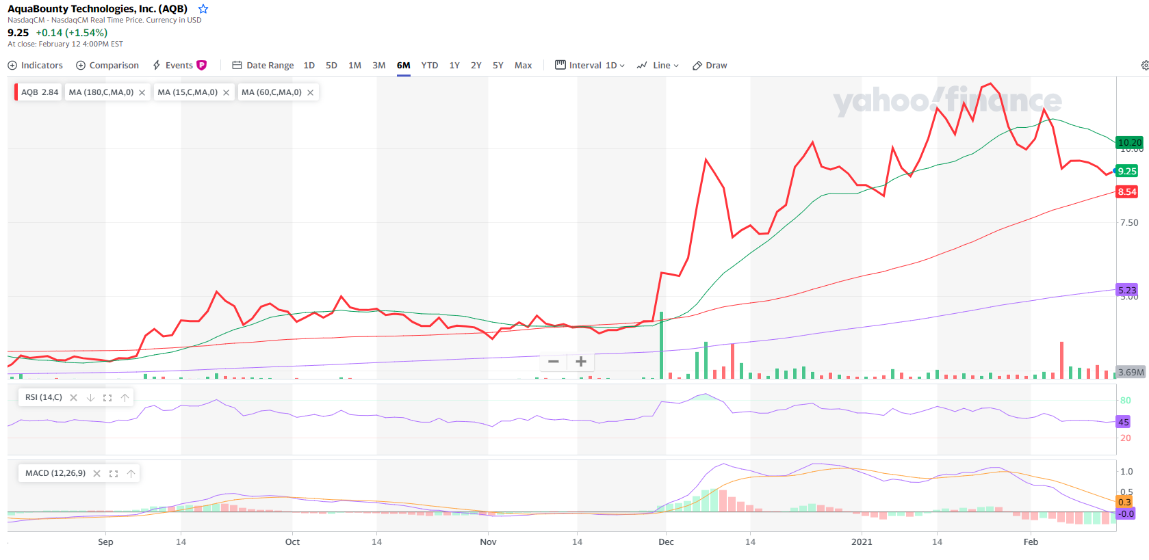Open the Indicators menu
Viewport: 1149px width, 560px height.
tap(35, 65)
